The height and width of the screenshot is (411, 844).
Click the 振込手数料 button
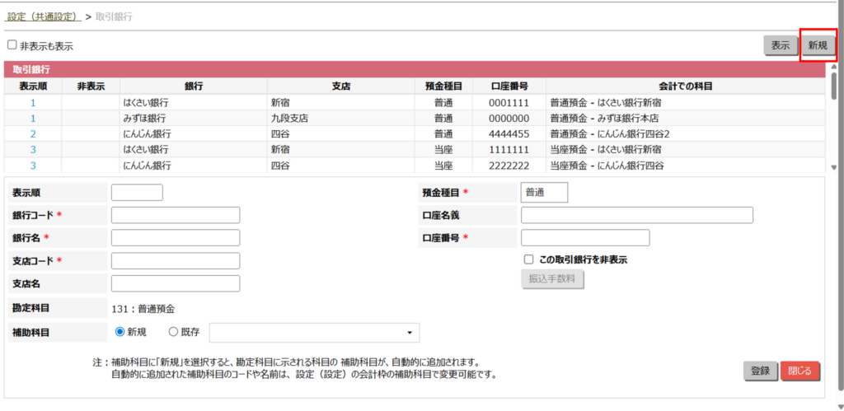[x=552, y=280]
